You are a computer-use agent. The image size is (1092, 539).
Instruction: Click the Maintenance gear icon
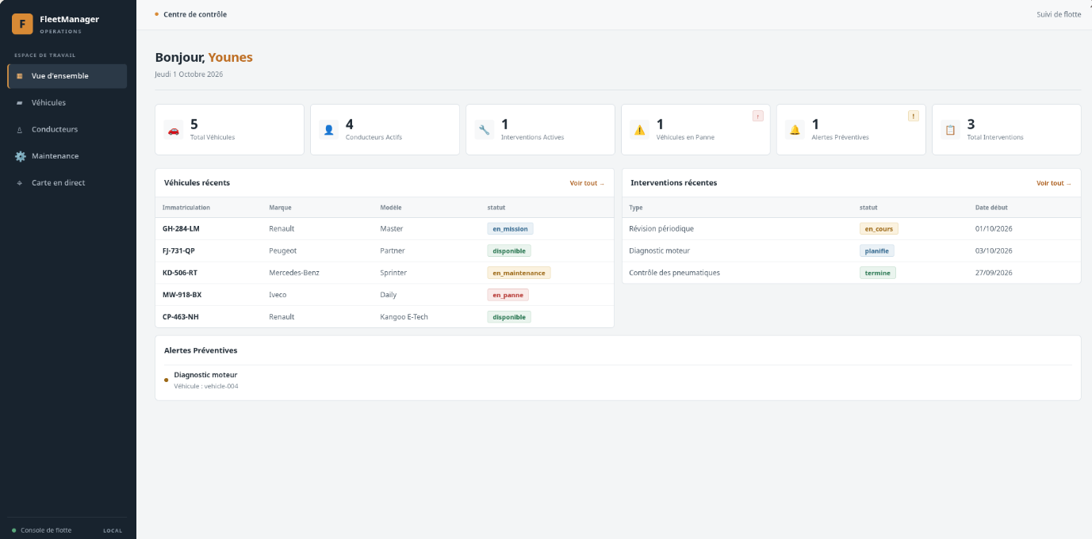point(21,156)
